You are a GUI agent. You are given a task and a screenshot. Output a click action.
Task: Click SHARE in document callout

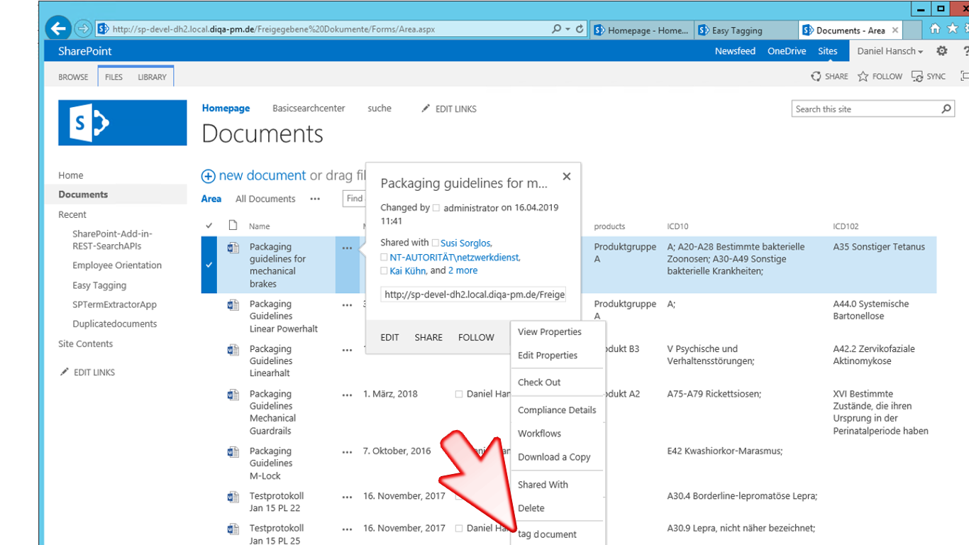point(428,337)
